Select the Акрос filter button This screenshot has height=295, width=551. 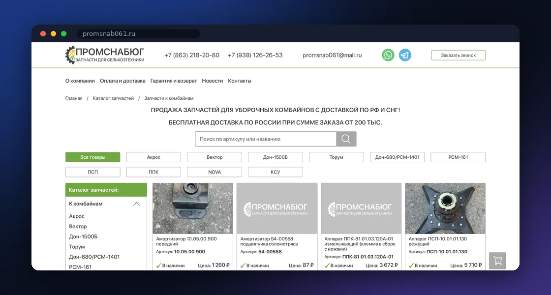(x=153, y=157)
